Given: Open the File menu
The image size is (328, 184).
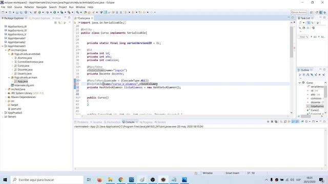Looking at the screenshot, I should pos(3,7).
